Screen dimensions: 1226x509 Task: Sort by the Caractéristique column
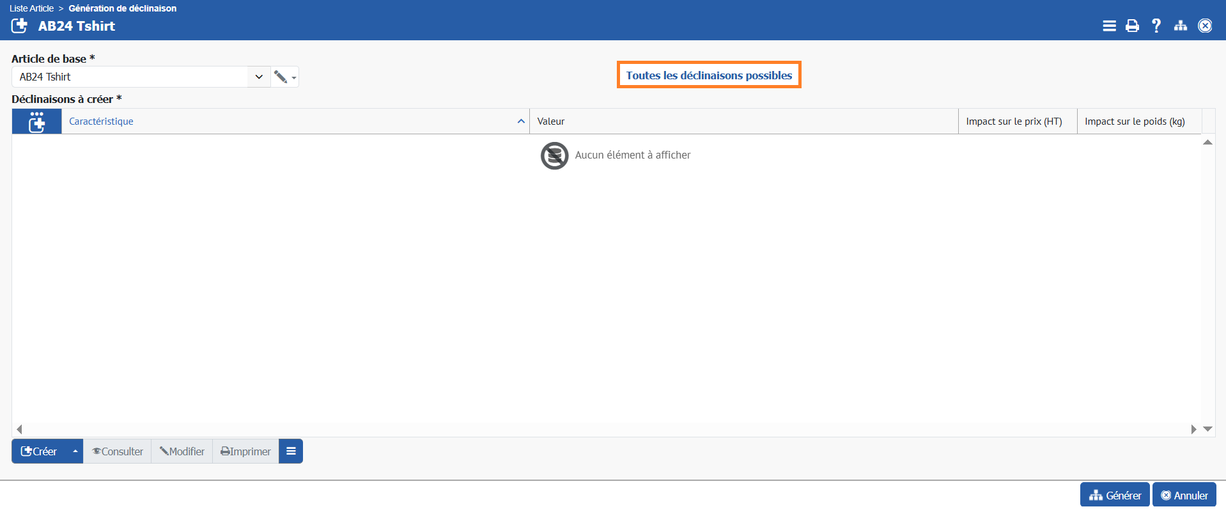click(101, 121)
